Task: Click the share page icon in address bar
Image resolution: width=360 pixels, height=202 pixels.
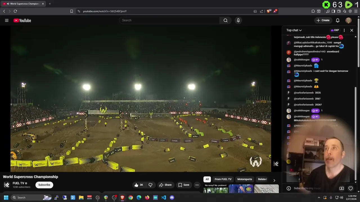Action: coord(262,11)
